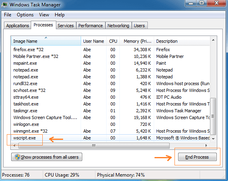Click the scroll down arrow in process list
Image resolution: width=228 pixels, height=181 pixels.
tap(213, 139)
